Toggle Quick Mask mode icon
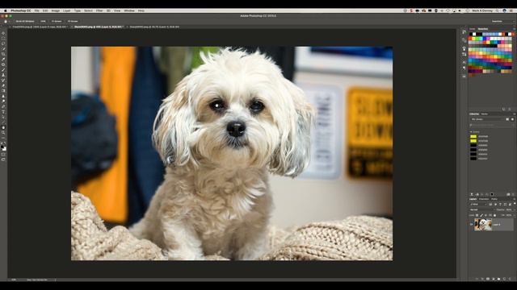517x290 pixels. (3, 155)
